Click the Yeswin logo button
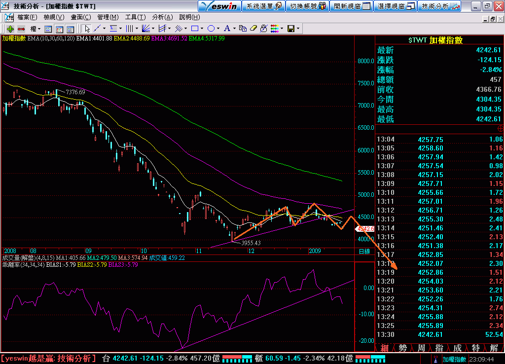Viewport: 505px width, 364px height. (219, 6)
